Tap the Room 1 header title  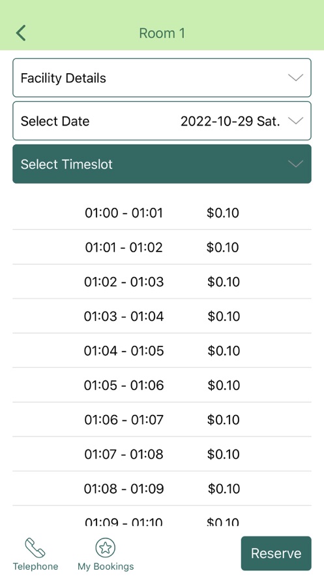pos(162,33)
